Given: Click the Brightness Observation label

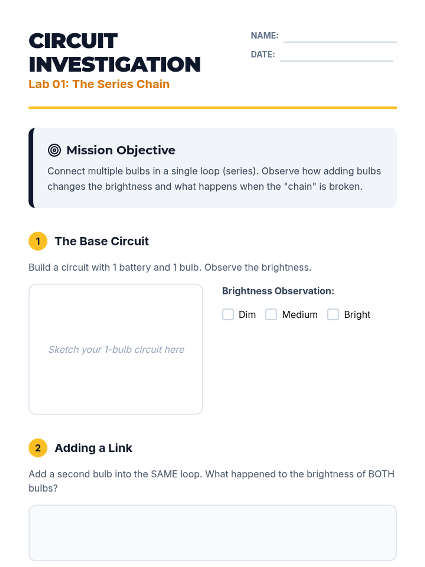Looking at the screenshot, I should tap(278, 291).
